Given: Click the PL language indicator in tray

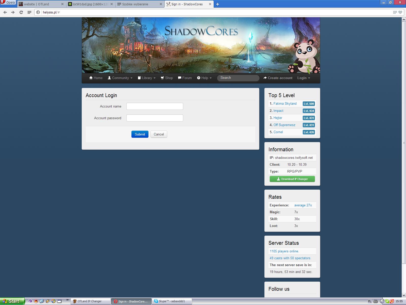Looking at the screenshot, I should coord(369,301).
